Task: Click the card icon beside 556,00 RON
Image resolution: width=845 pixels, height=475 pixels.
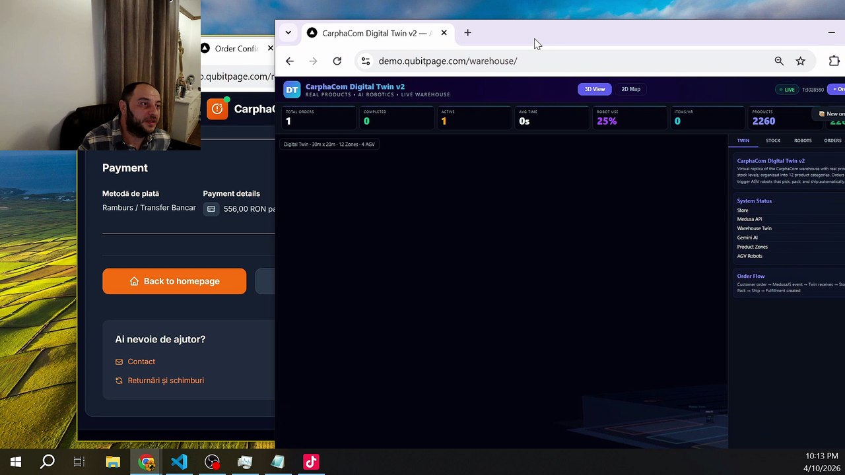Action: [x=211, y=209]
